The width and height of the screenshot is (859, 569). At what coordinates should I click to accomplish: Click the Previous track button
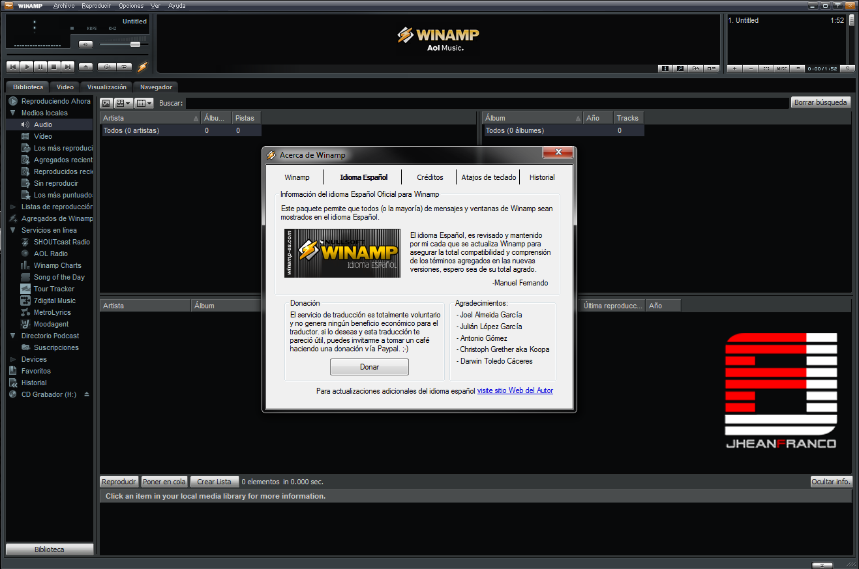[x=13, y=66]
